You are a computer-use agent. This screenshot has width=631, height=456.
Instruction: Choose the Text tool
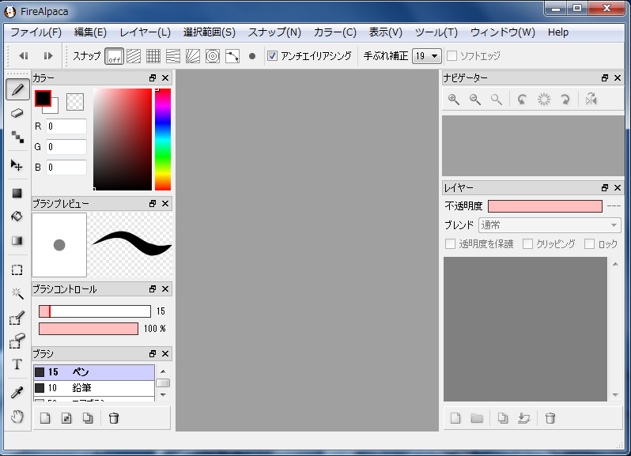(17, 364)
